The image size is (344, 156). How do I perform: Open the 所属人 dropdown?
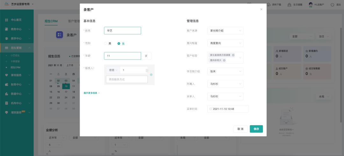coord(225,84)
